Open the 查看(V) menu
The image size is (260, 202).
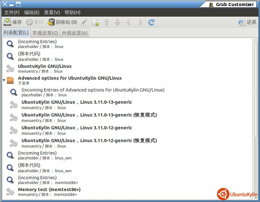coord(52,12)
